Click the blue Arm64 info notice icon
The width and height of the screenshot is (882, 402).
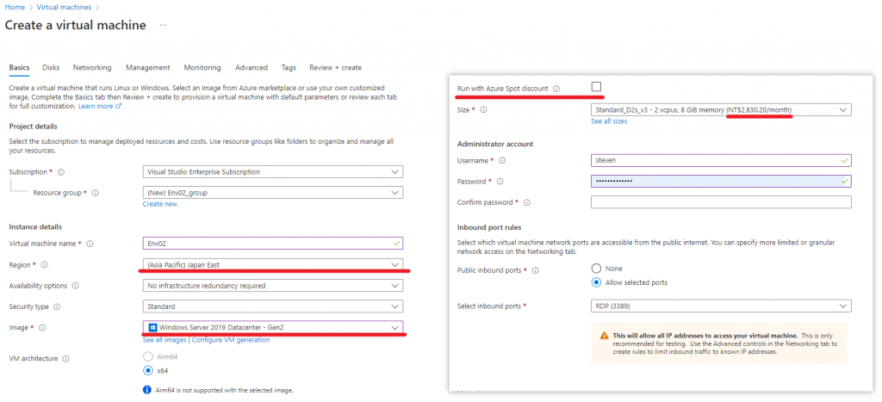(147, 390)
